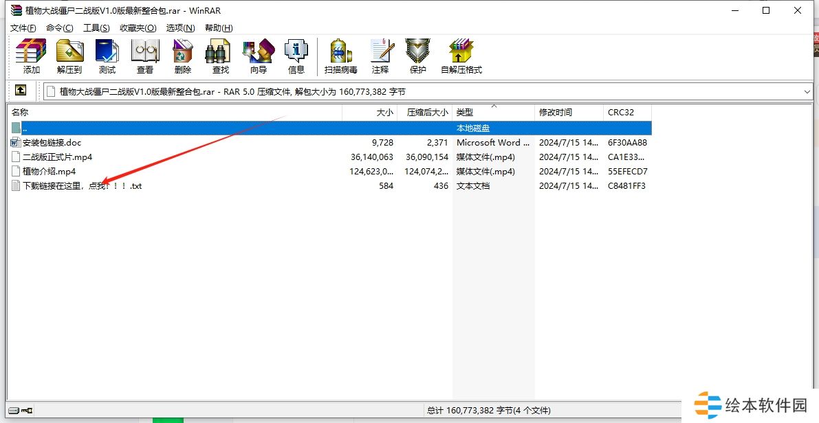Click the 解压到 (Extract To) icon

[69, 56]
